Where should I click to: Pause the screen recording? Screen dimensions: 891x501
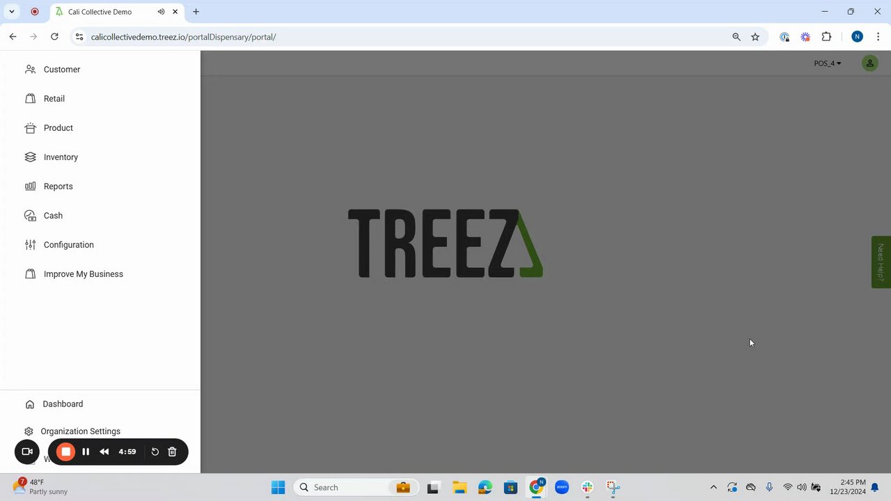[x=86, y=452]
